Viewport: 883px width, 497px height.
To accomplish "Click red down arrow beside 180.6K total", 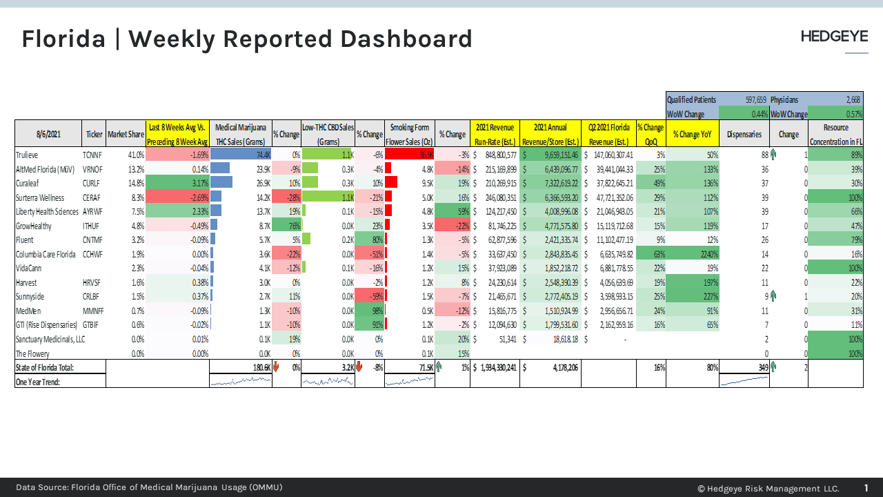I will (x=276, y=367).
